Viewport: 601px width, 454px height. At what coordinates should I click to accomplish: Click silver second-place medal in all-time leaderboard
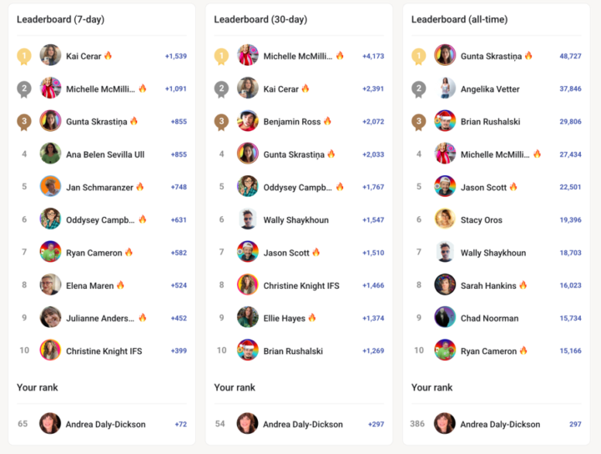tap(418, 88)
